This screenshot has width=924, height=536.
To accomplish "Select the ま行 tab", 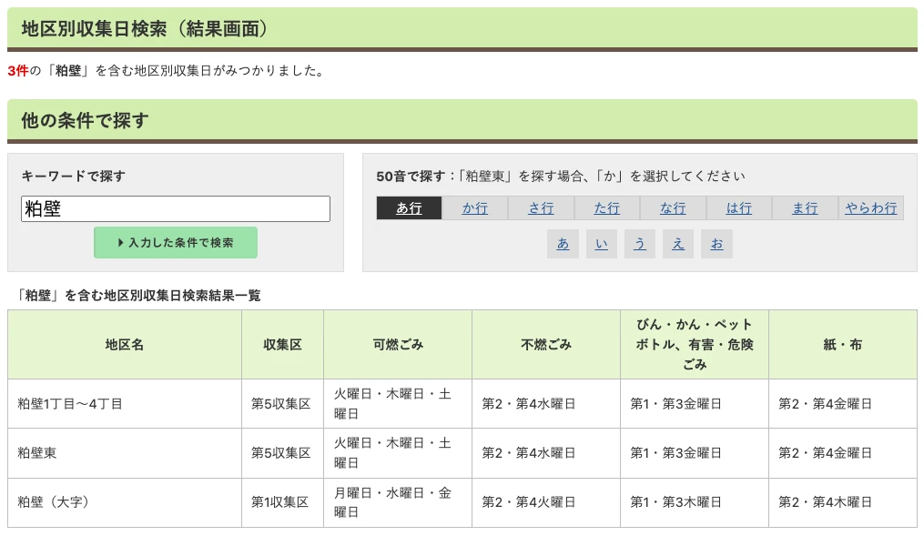I will point(805,207).
